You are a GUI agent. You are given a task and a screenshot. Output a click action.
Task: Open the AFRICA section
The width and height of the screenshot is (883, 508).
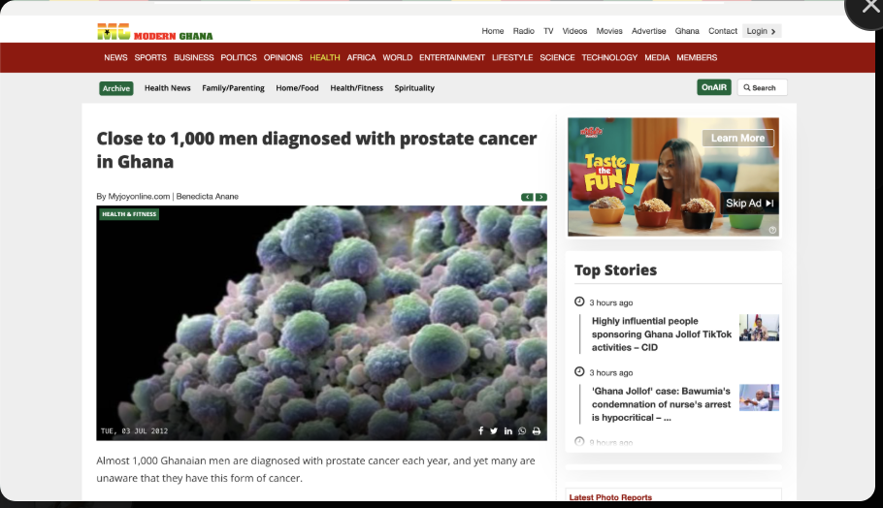pyautogui.click(x=362, y=57)
